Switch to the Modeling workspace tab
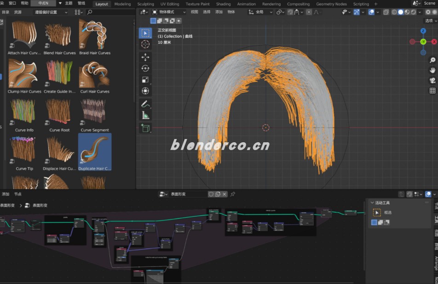438x284 pixels. 122,4
